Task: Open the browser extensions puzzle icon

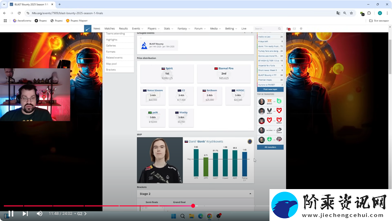Action: point(369,13)
